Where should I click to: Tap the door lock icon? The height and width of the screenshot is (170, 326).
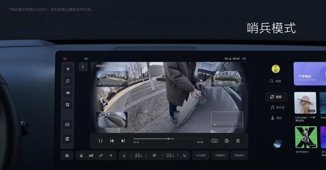coord(81,156)
